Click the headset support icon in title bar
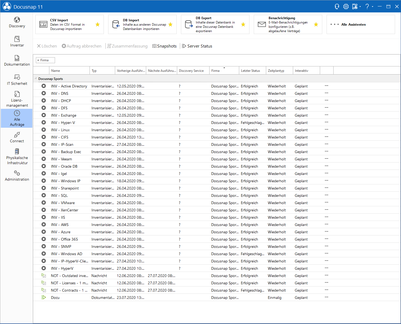The width and height of the screenshot is (401, 324). (337, 6)
